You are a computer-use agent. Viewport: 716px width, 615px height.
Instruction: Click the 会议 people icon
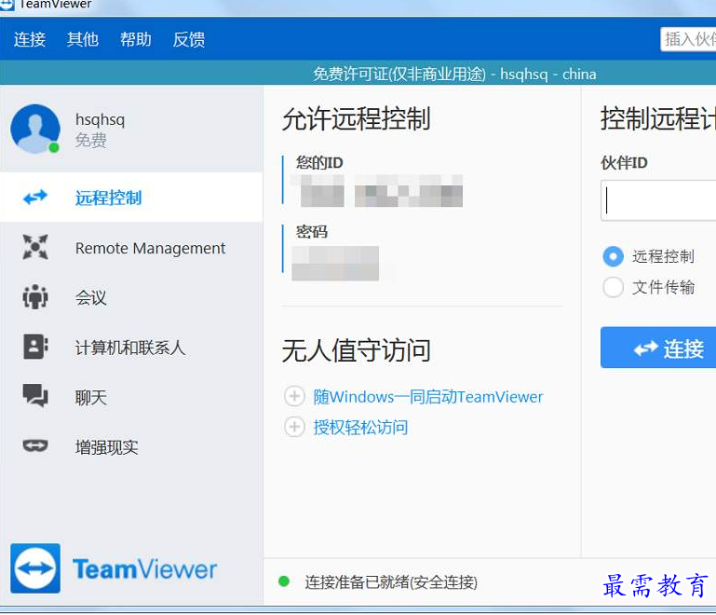click(x=35, y=297)
